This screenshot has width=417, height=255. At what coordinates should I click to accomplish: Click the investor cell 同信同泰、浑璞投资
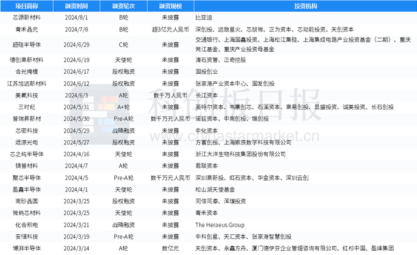pyautogui.click(x=221, y=202)
